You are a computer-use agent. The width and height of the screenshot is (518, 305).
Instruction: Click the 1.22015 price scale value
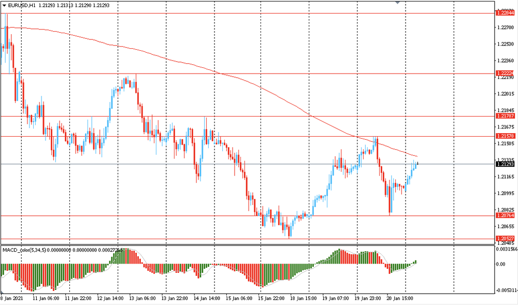(x=506, y=94)
